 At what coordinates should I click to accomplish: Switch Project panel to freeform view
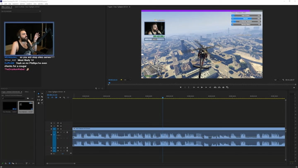click(13, 163)
